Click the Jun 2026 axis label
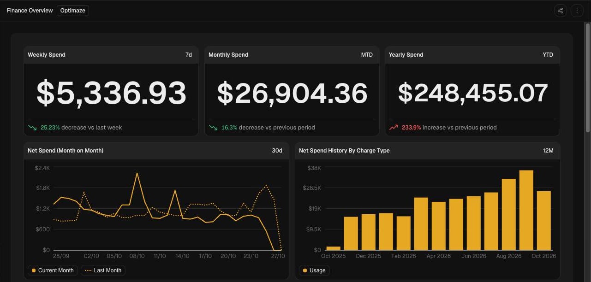Screen dimensions: 591x282 [x=473, y=256]
